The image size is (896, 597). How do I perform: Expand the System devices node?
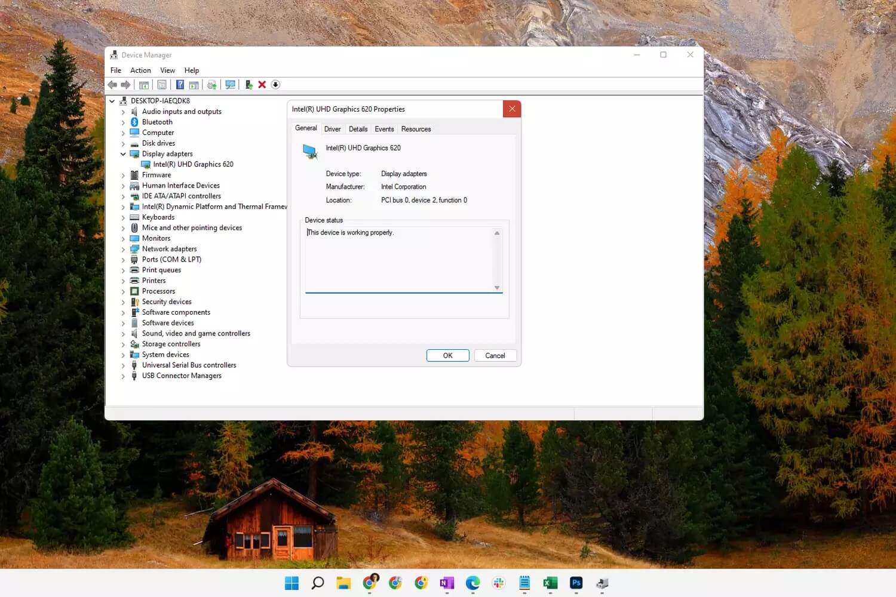123,355
